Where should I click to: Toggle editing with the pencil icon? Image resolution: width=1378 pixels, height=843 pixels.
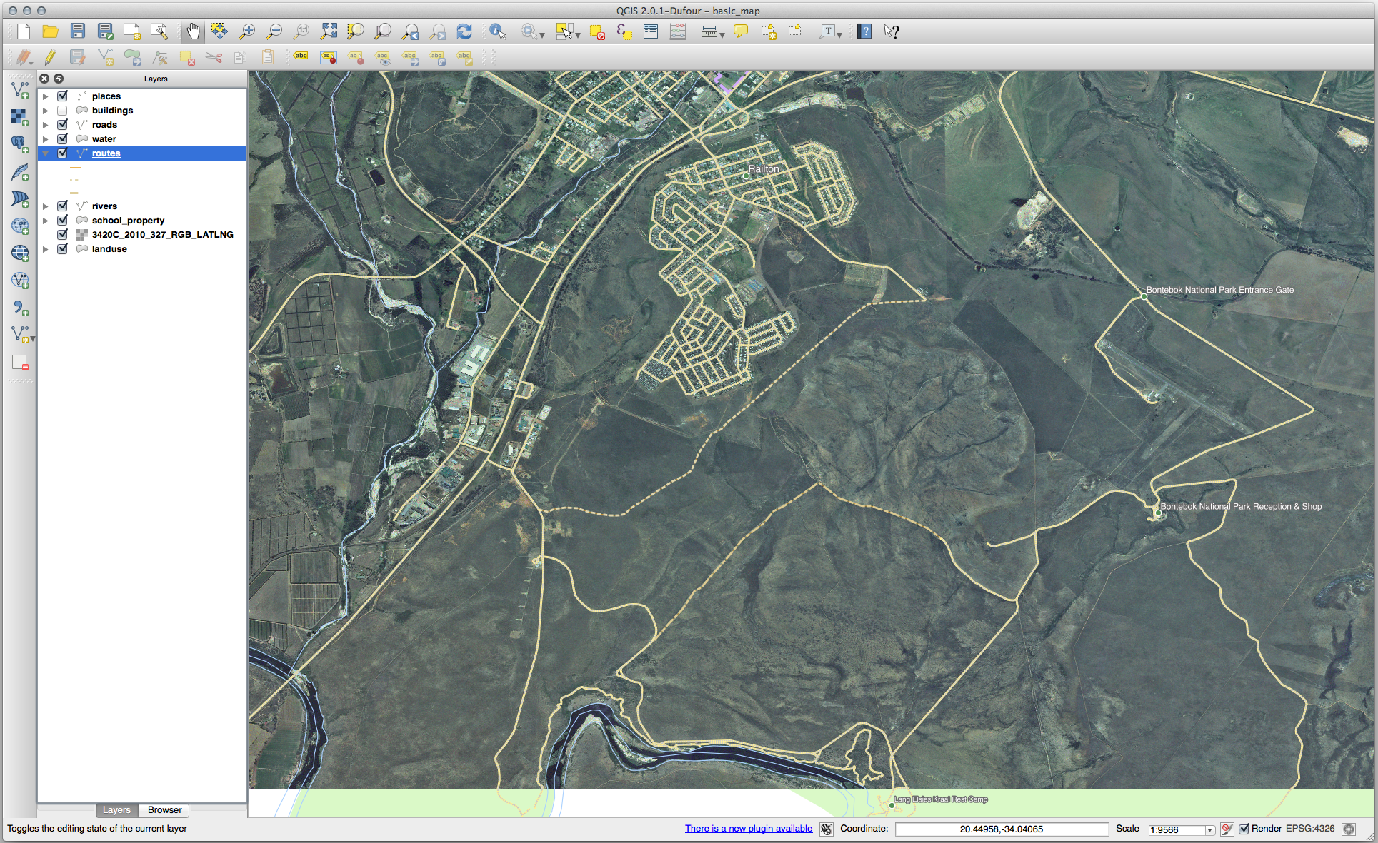pyautogui.click(x=50, y=57)
